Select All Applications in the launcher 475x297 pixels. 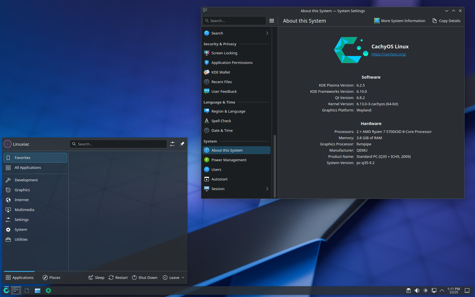35,167
